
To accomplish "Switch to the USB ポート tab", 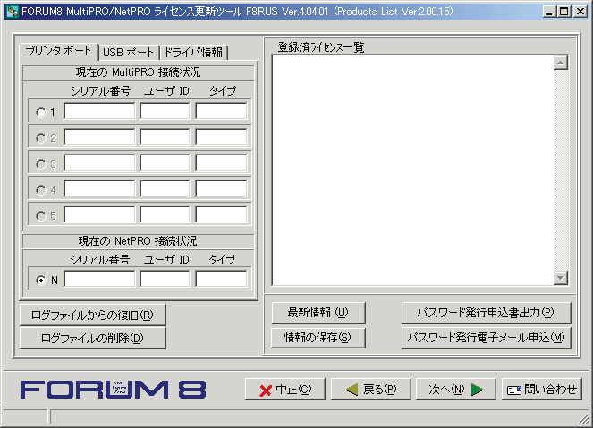I will [x=129, y=52].
